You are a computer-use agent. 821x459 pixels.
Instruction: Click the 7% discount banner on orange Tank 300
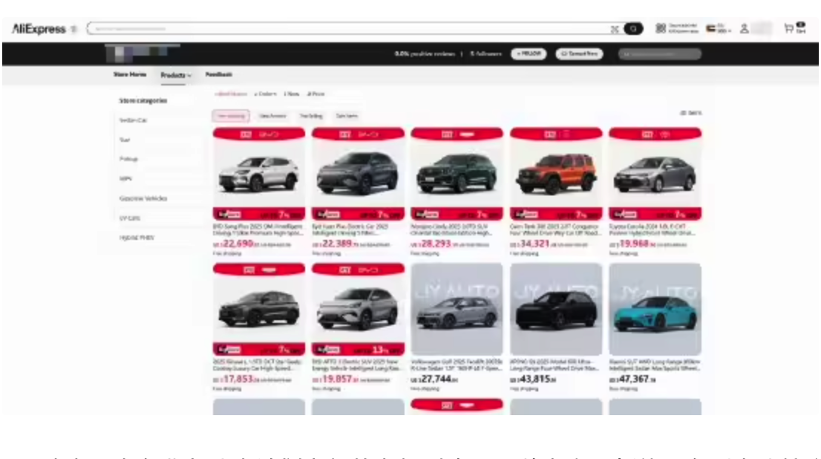[x=556, y=215]
